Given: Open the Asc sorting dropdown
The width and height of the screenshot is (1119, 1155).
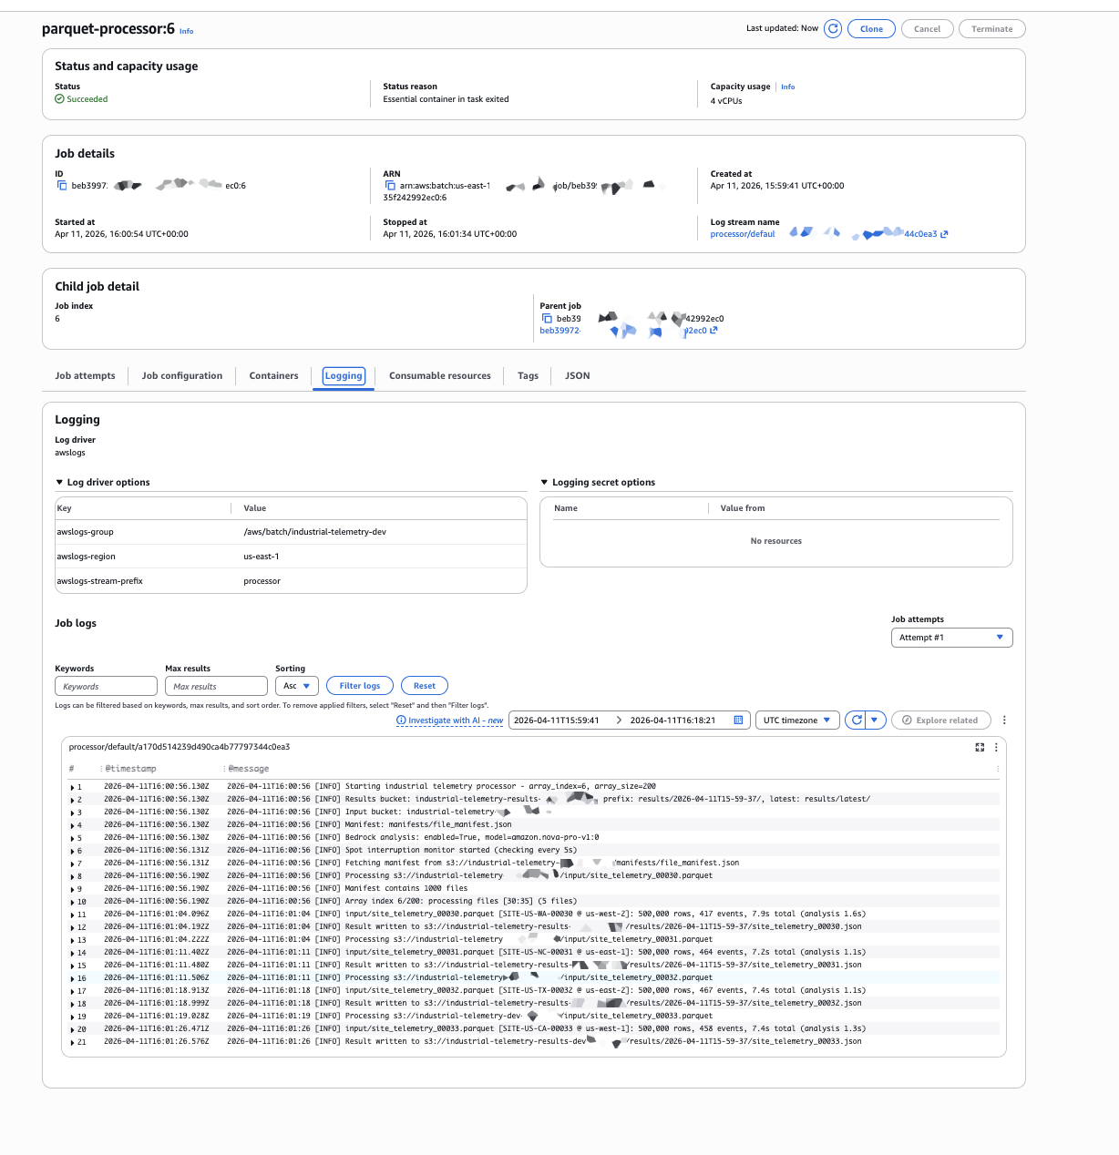Looking at the screenshot, I should point(296,685).
